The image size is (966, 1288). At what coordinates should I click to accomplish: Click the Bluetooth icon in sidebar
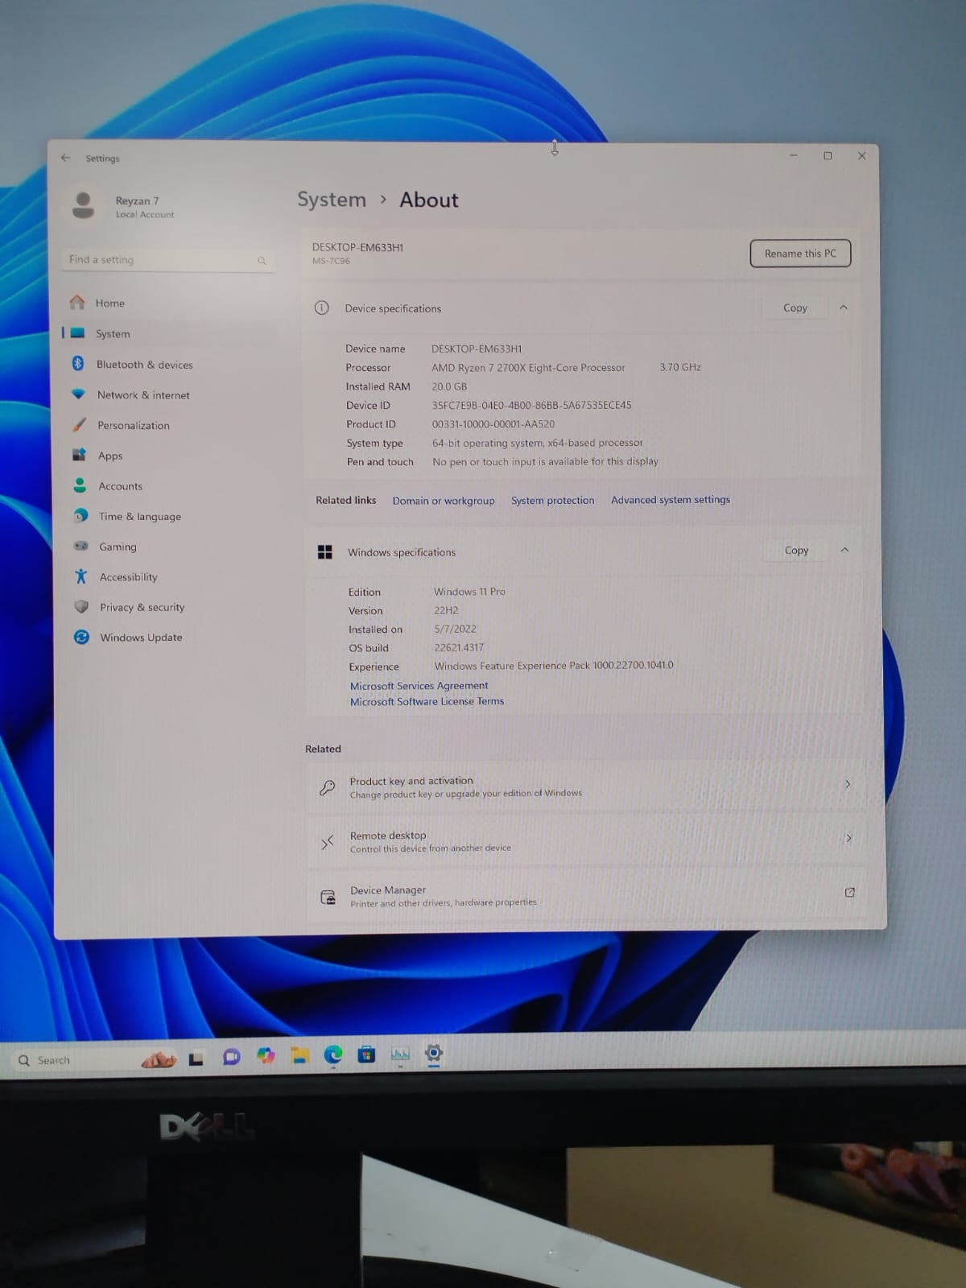[x=78, y=364]
